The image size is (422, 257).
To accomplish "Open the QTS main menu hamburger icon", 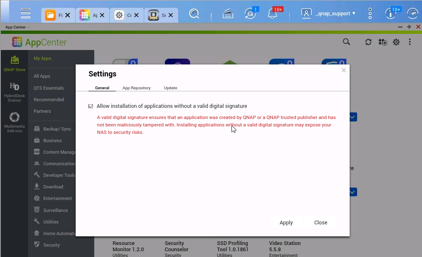I will point(26,13).
